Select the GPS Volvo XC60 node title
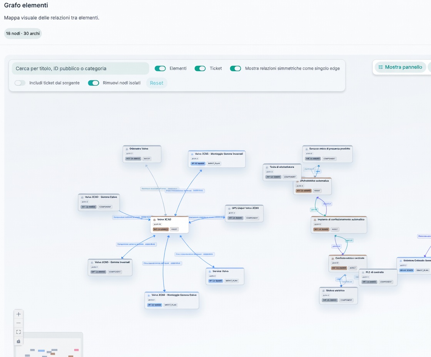Viewport: 431px width, 357px height. (x=245, y=208)
